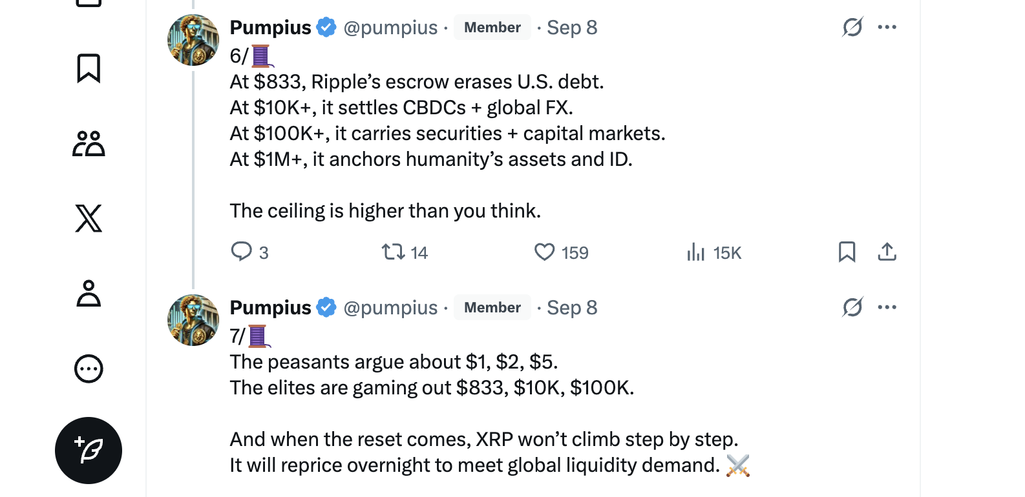Repost the 6/ post with 14 reposts
This screenshot has height=497, width=1025.
tap(393, 252)
